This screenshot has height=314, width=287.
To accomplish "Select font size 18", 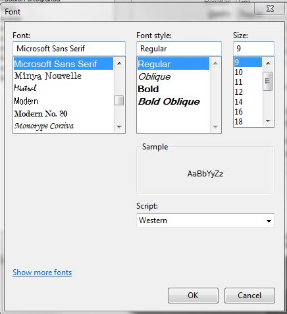I will pyautogui.click(x=248, y=121).
